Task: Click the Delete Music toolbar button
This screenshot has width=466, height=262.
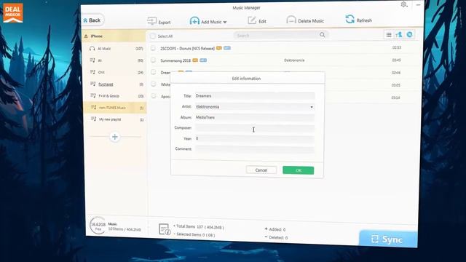Action: point(305,21)
